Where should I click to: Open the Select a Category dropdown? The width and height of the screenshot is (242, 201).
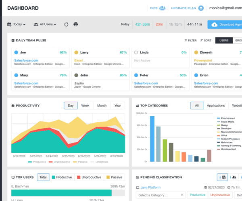pos(160,195)
